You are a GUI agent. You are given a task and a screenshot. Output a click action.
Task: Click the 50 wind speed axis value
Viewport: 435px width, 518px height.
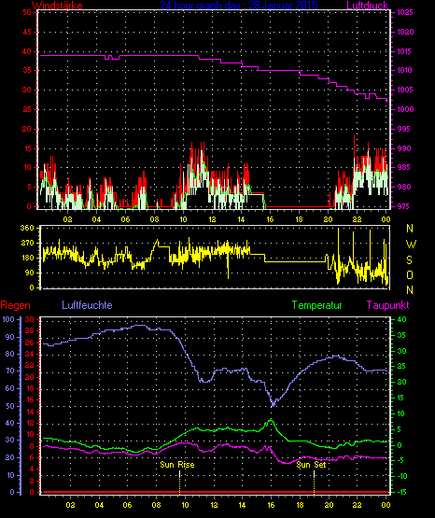click(27, 12)
